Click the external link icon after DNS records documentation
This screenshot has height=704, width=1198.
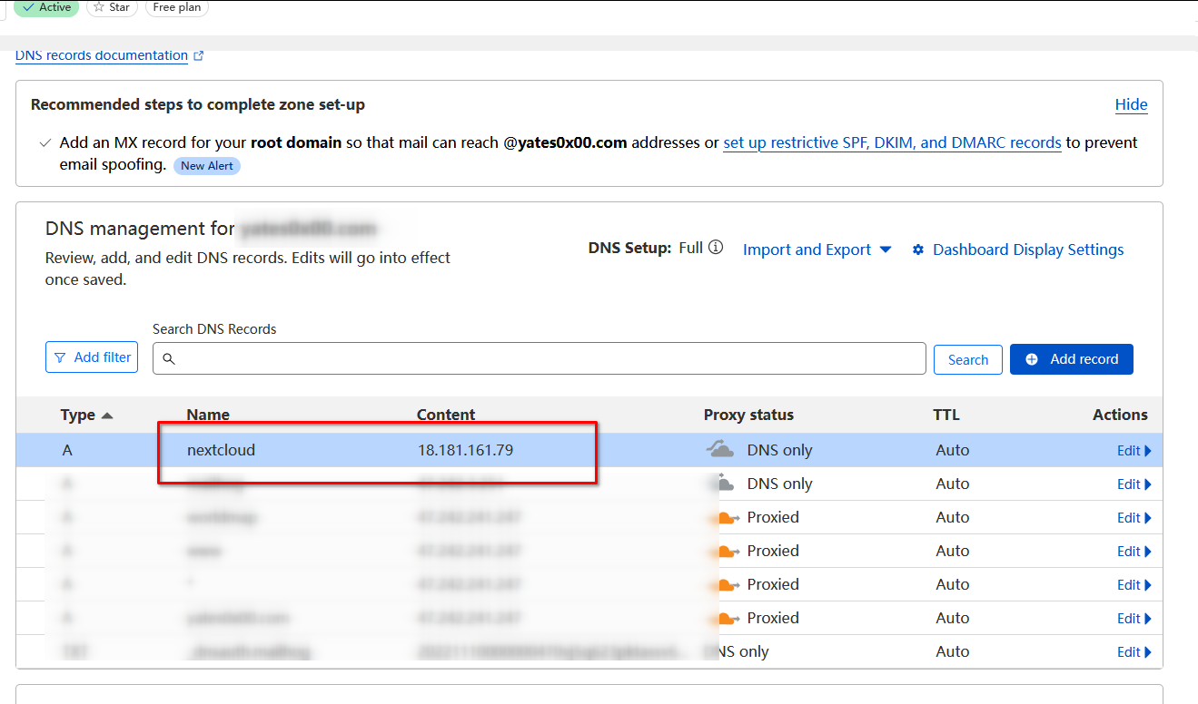point(199,56)
